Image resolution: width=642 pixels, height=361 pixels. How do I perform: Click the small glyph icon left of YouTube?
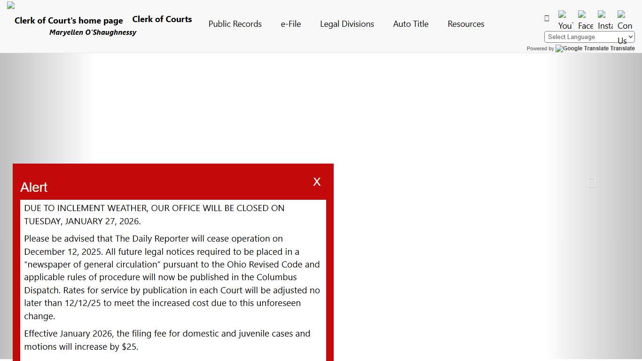coord(547,18)
